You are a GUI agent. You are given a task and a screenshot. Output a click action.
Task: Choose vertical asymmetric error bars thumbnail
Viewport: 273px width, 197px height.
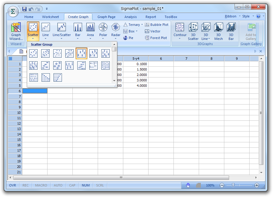coord(69,65)
